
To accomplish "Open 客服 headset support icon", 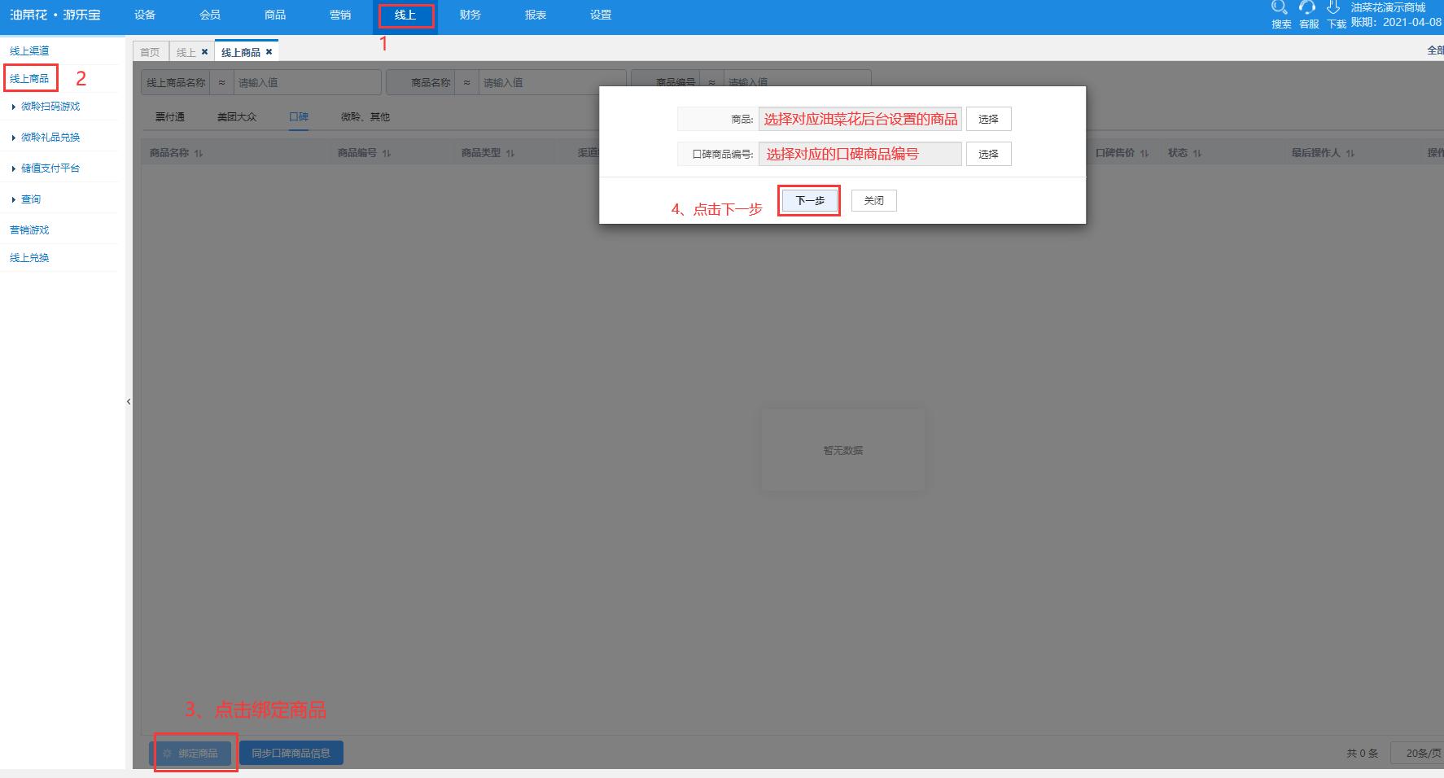I will (x=1307, y=8).
